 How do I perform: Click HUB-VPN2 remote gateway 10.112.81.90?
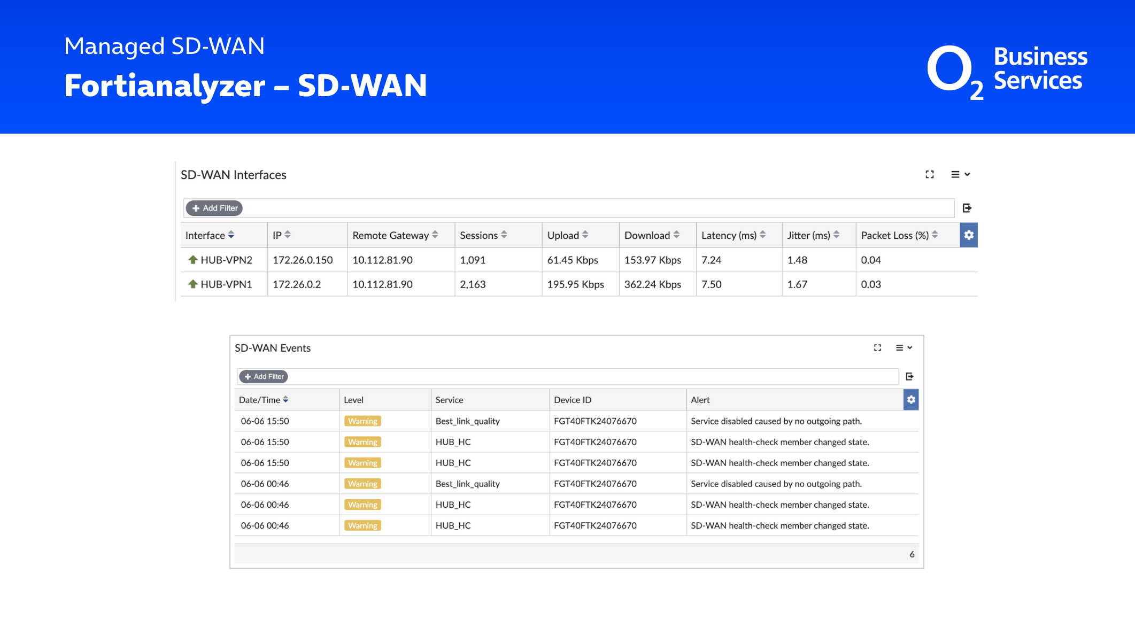pyautogui.click(x=382, y=260)
